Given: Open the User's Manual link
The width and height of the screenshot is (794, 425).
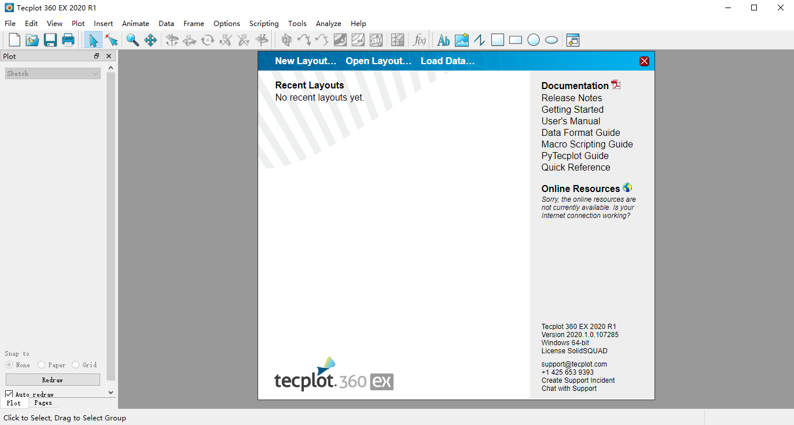Looking at the screenshot, I should pos(571,121).
